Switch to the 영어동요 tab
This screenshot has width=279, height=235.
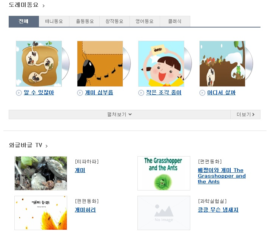pos(145,22)
